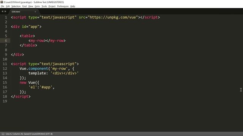The width and height of the screenshot is (243, 136).
Task: Open the Edit menu
Action: [8, 6]
